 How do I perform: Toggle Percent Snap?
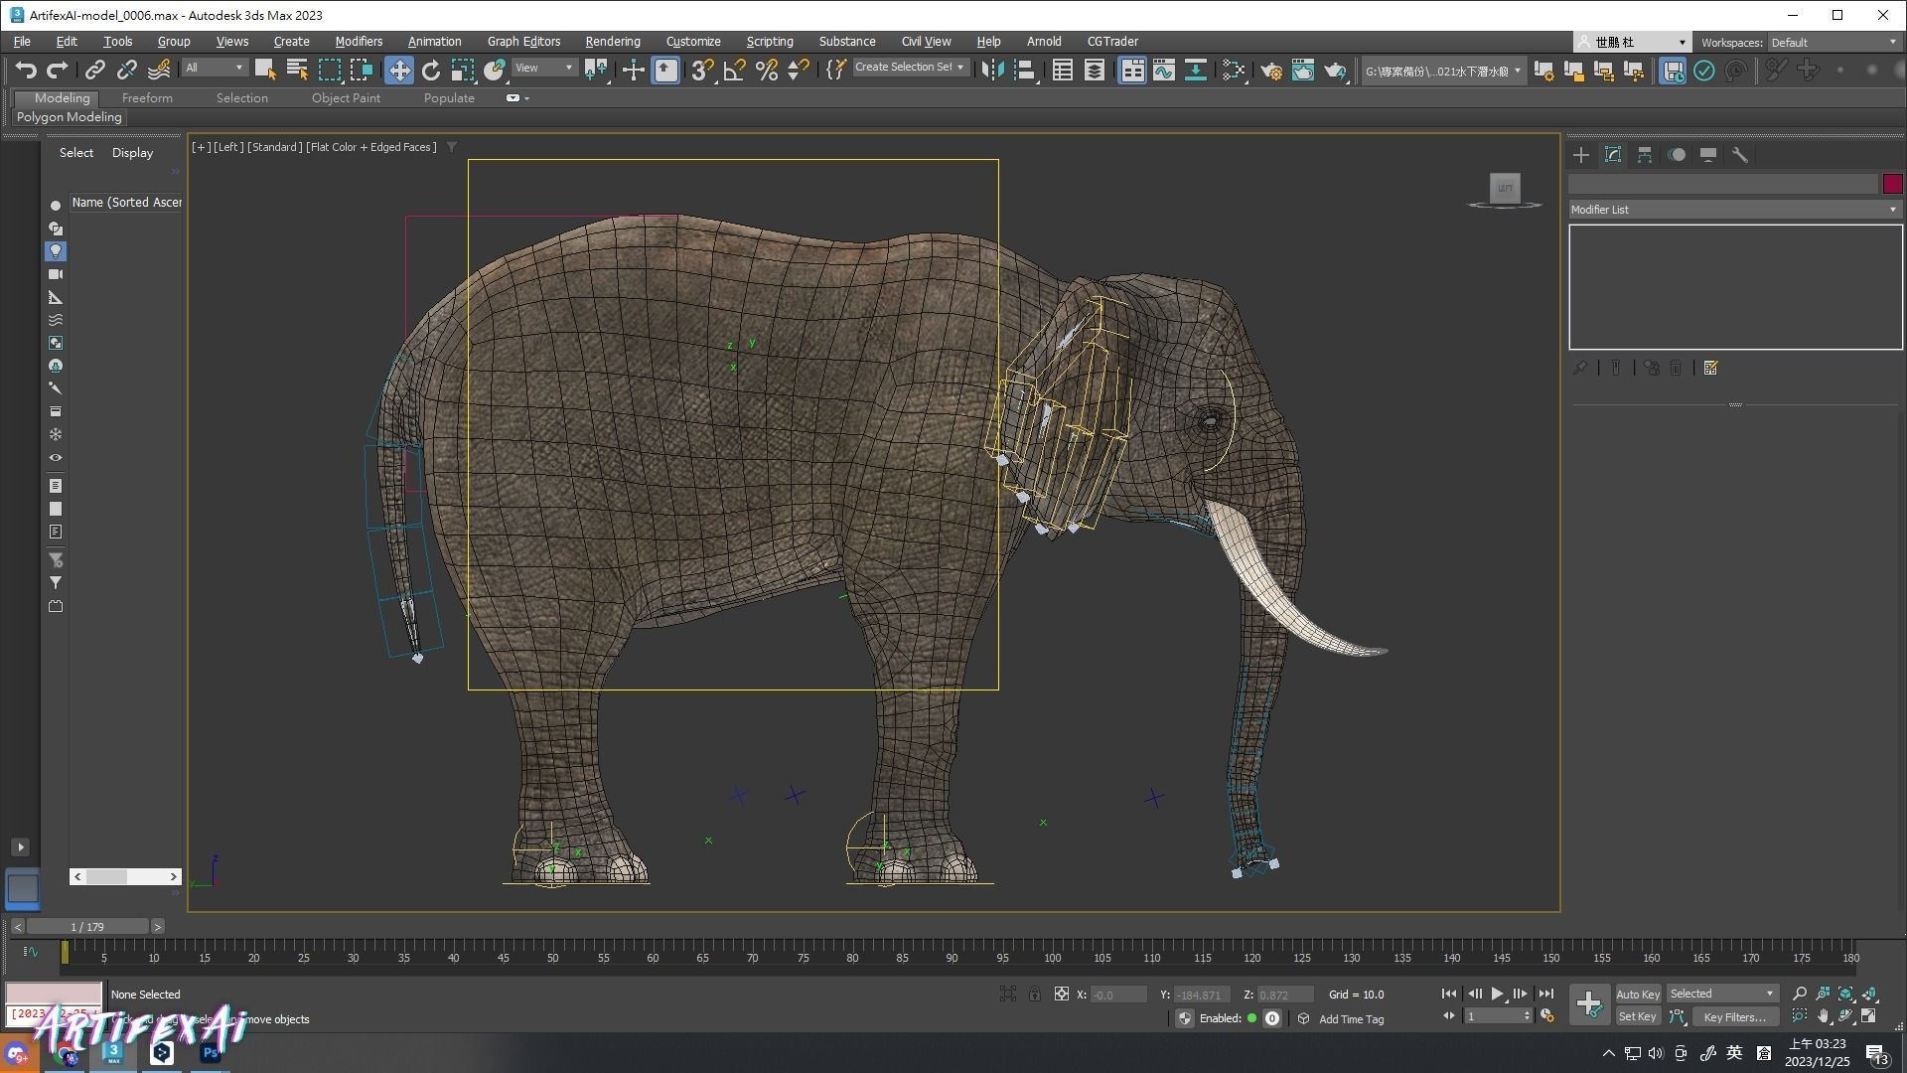pyautogui.click(x=767, y=70)
